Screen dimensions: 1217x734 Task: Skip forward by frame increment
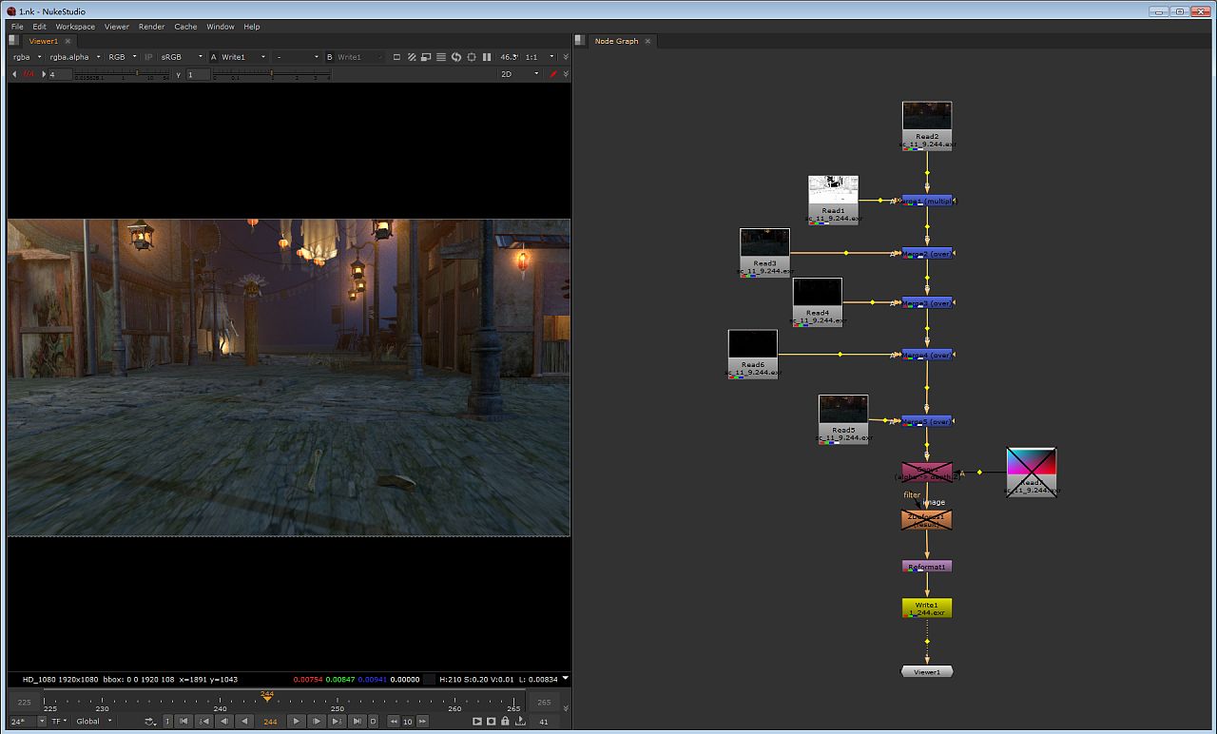(422, 722)
